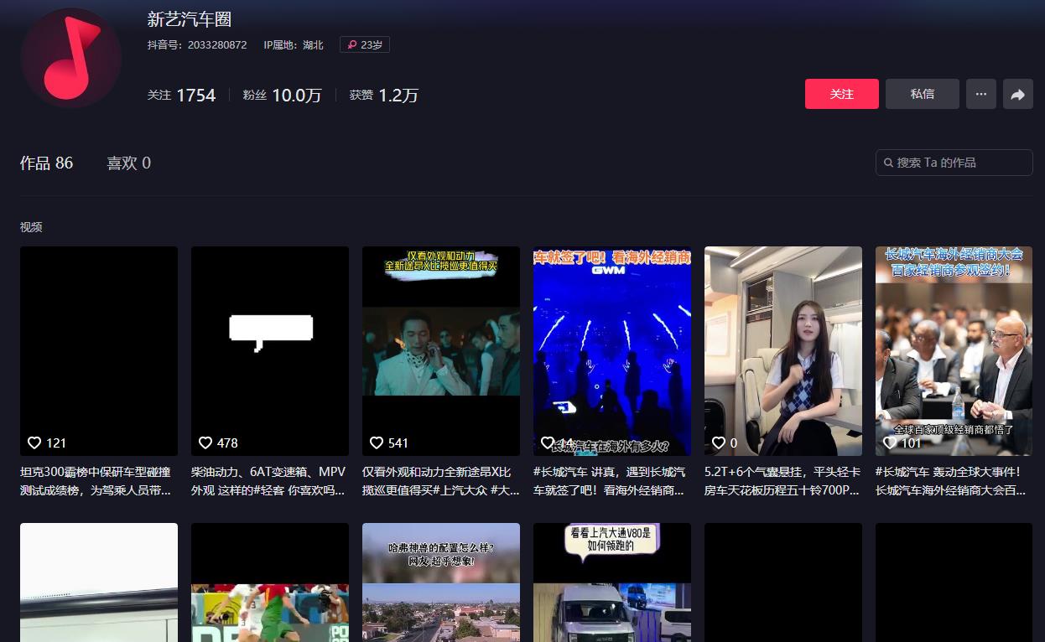This screenshot has width=1045, height=642.
Task: Open the 长城汽车海外经销商大会 video thumbnail
Action: (x=954, y=351)
